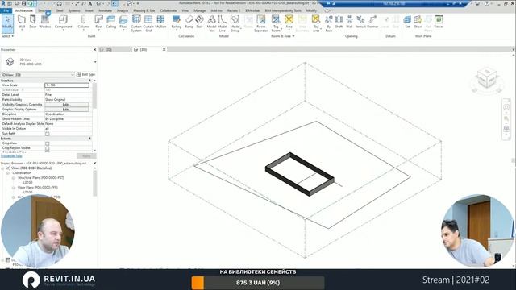This screenshot has height=290, width=516.
Task: Click Edit for Visibility/Graphics Overrides
Action: click(x=66, y=105)
